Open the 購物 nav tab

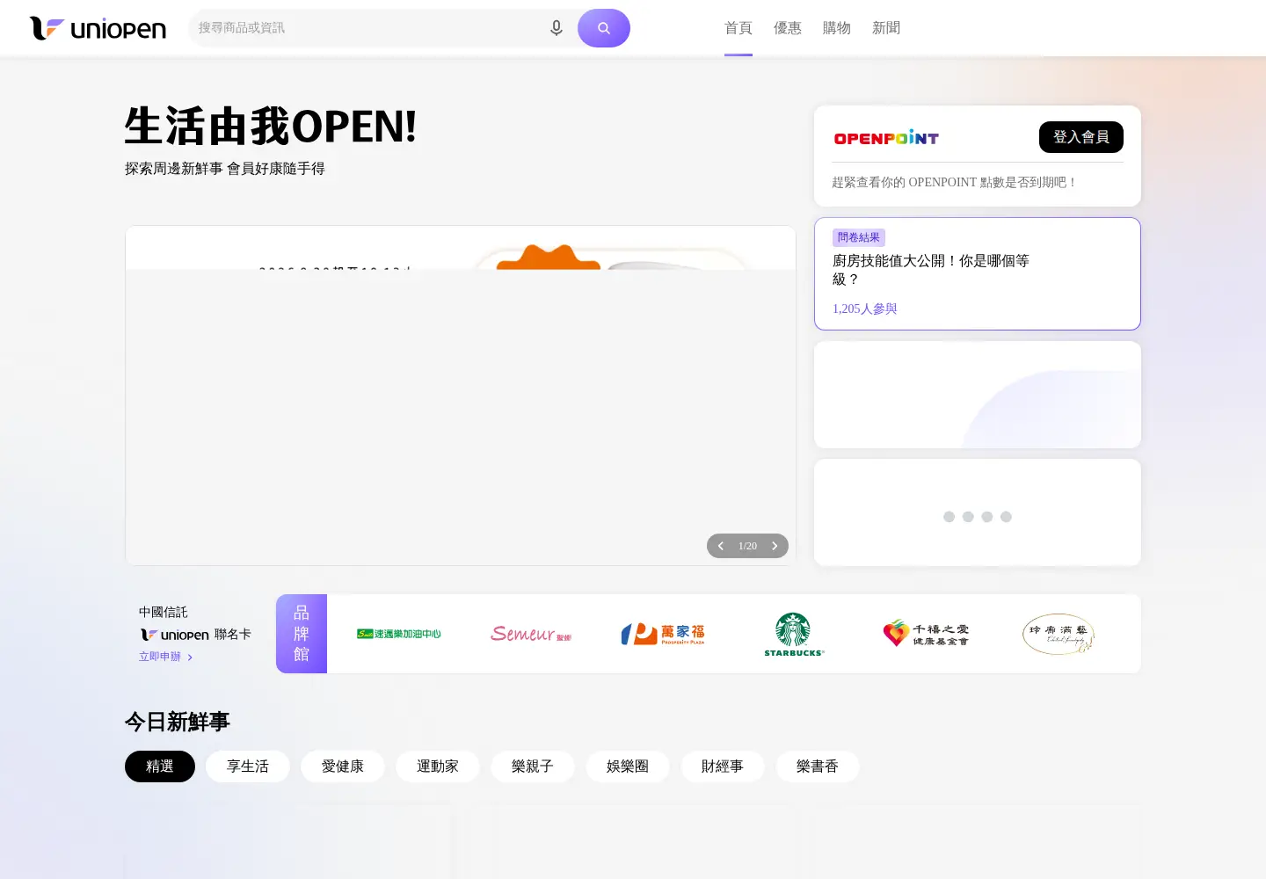tap(837, 28)
